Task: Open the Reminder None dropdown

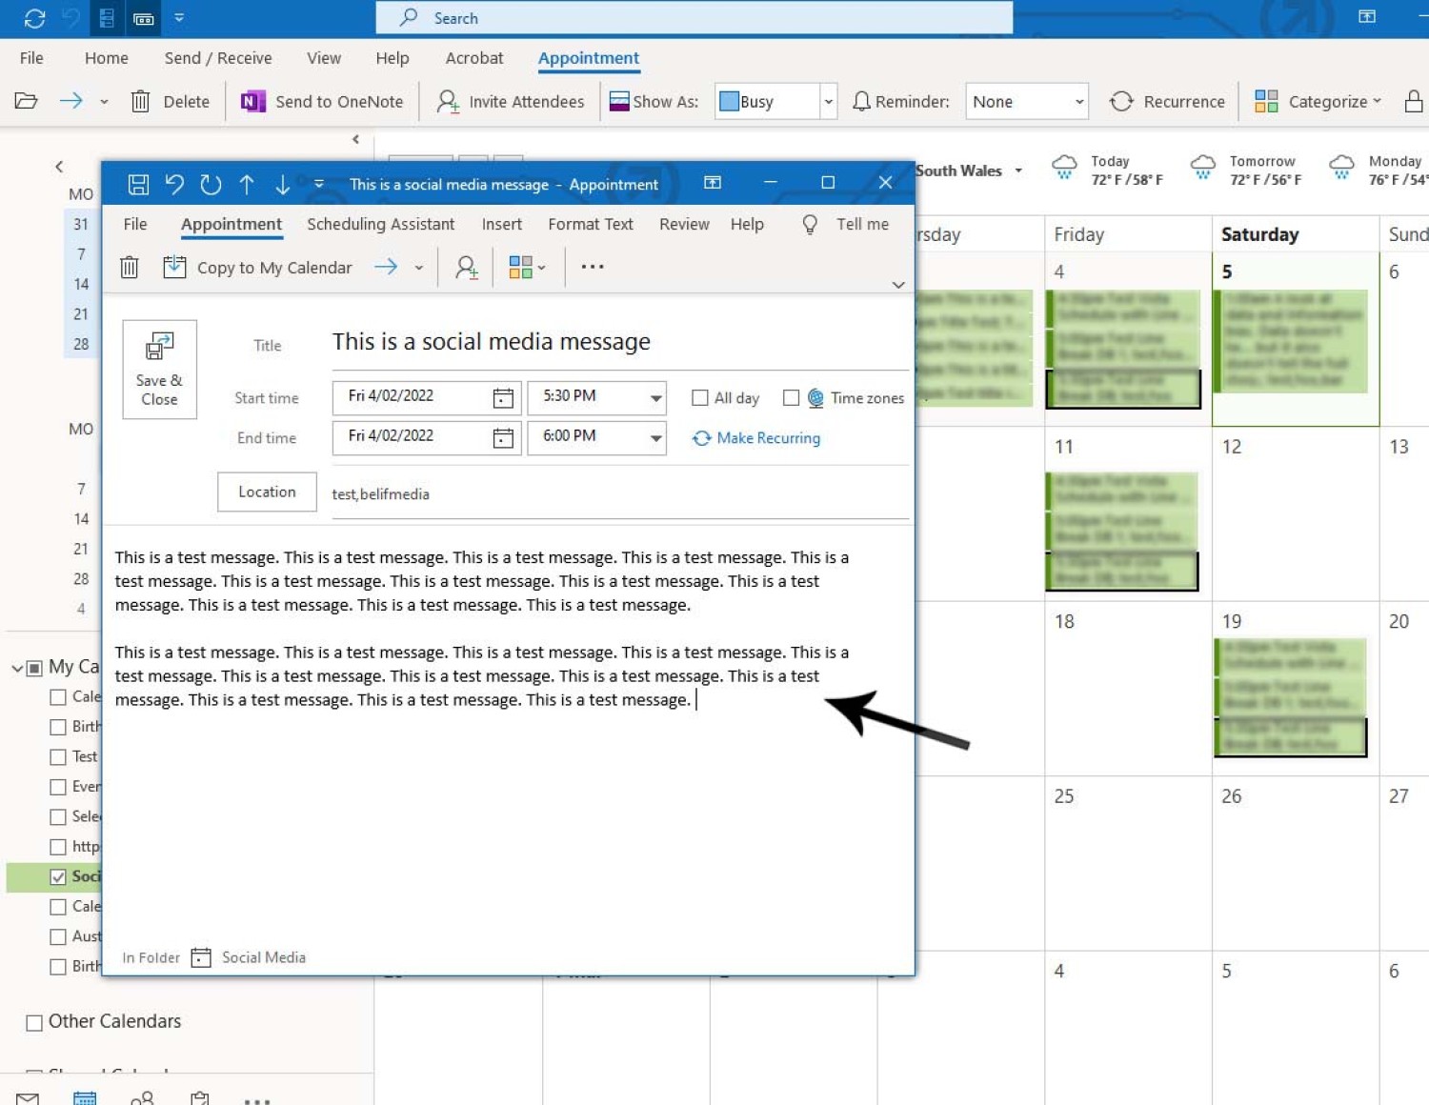Action: [1078, 101]
